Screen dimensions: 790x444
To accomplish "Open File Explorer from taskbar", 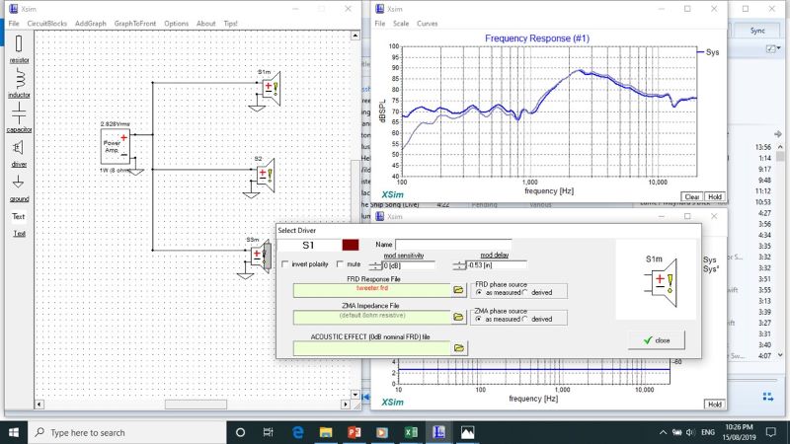I will point(326,432).
